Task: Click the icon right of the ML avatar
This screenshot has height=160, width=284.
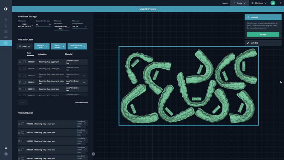Action: click(x=280, y=3)
